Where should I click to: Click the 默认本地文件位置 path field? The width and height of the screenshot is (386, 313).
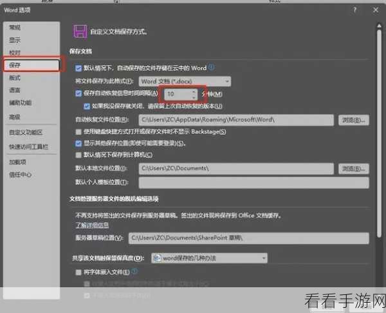[x=236, y=169]
